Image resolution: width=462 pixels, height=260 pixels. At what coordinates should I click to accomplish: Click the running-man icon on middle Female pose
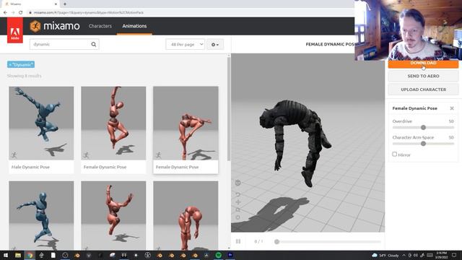(x=86, y=155)
